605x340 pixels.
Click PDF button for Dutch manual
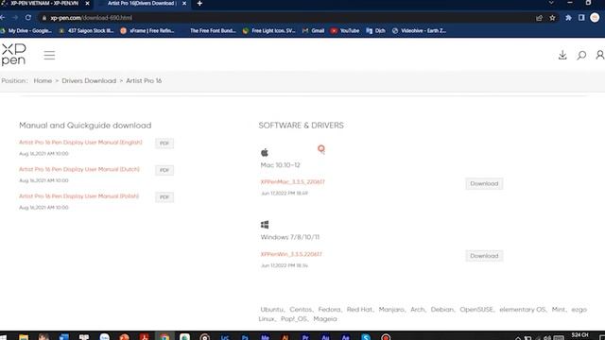coord(164,170)
